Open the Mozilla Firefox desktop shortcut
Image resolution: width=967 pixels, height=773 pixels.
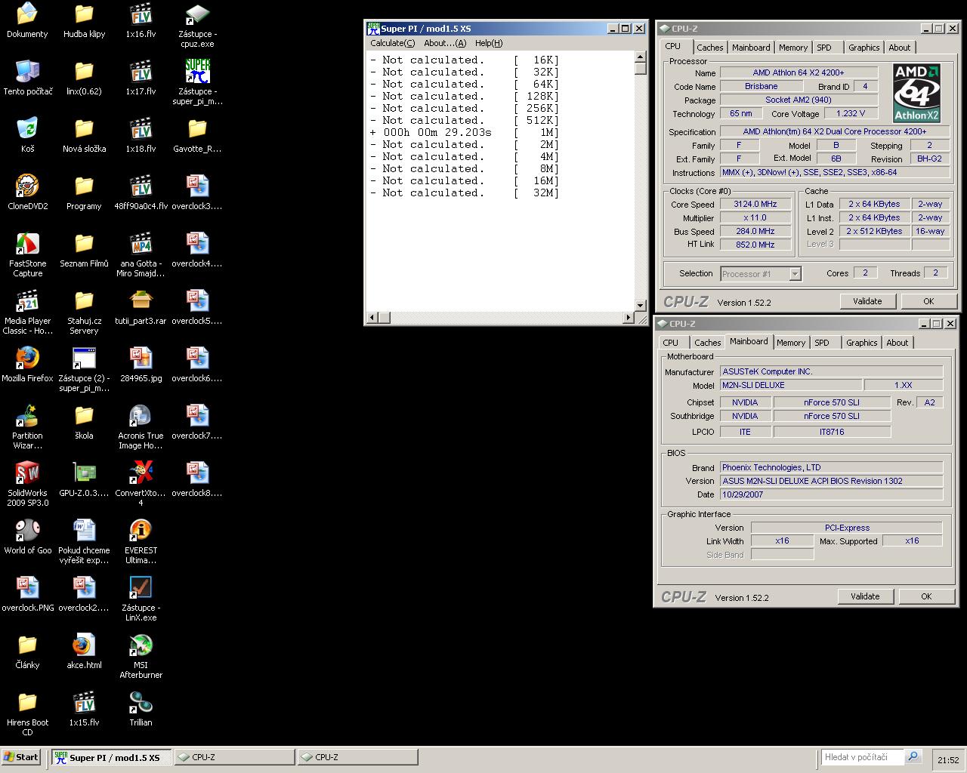tap(27, 365)
